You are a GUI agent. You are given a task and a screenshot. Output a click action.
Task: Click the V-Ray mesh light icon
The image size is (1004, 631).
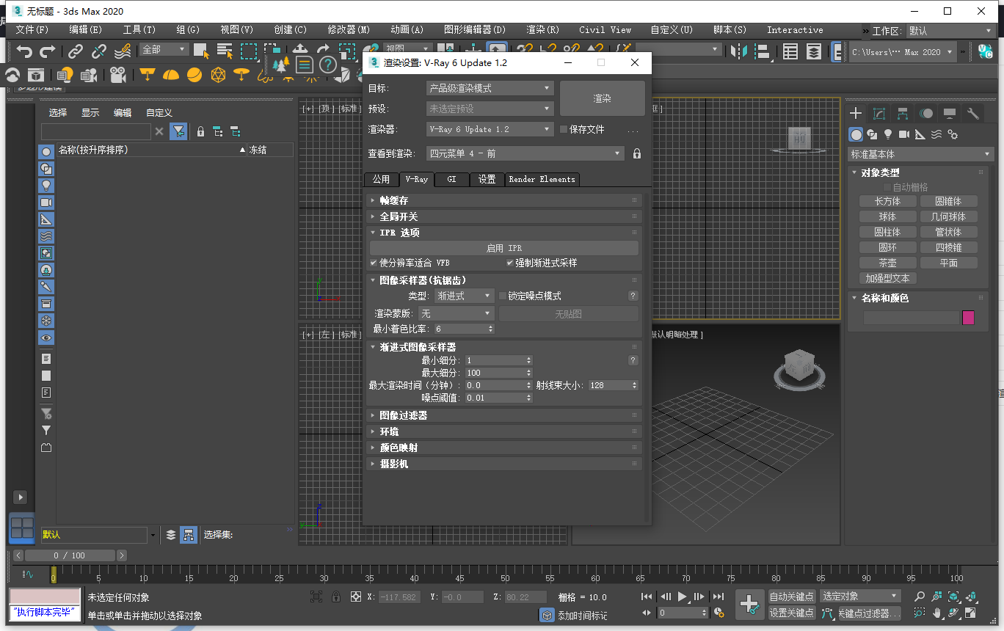coord(218,75)
